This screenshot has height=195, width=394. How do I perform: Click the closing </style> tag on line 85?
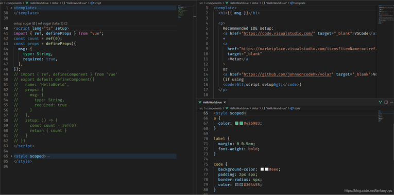[23, 161]
